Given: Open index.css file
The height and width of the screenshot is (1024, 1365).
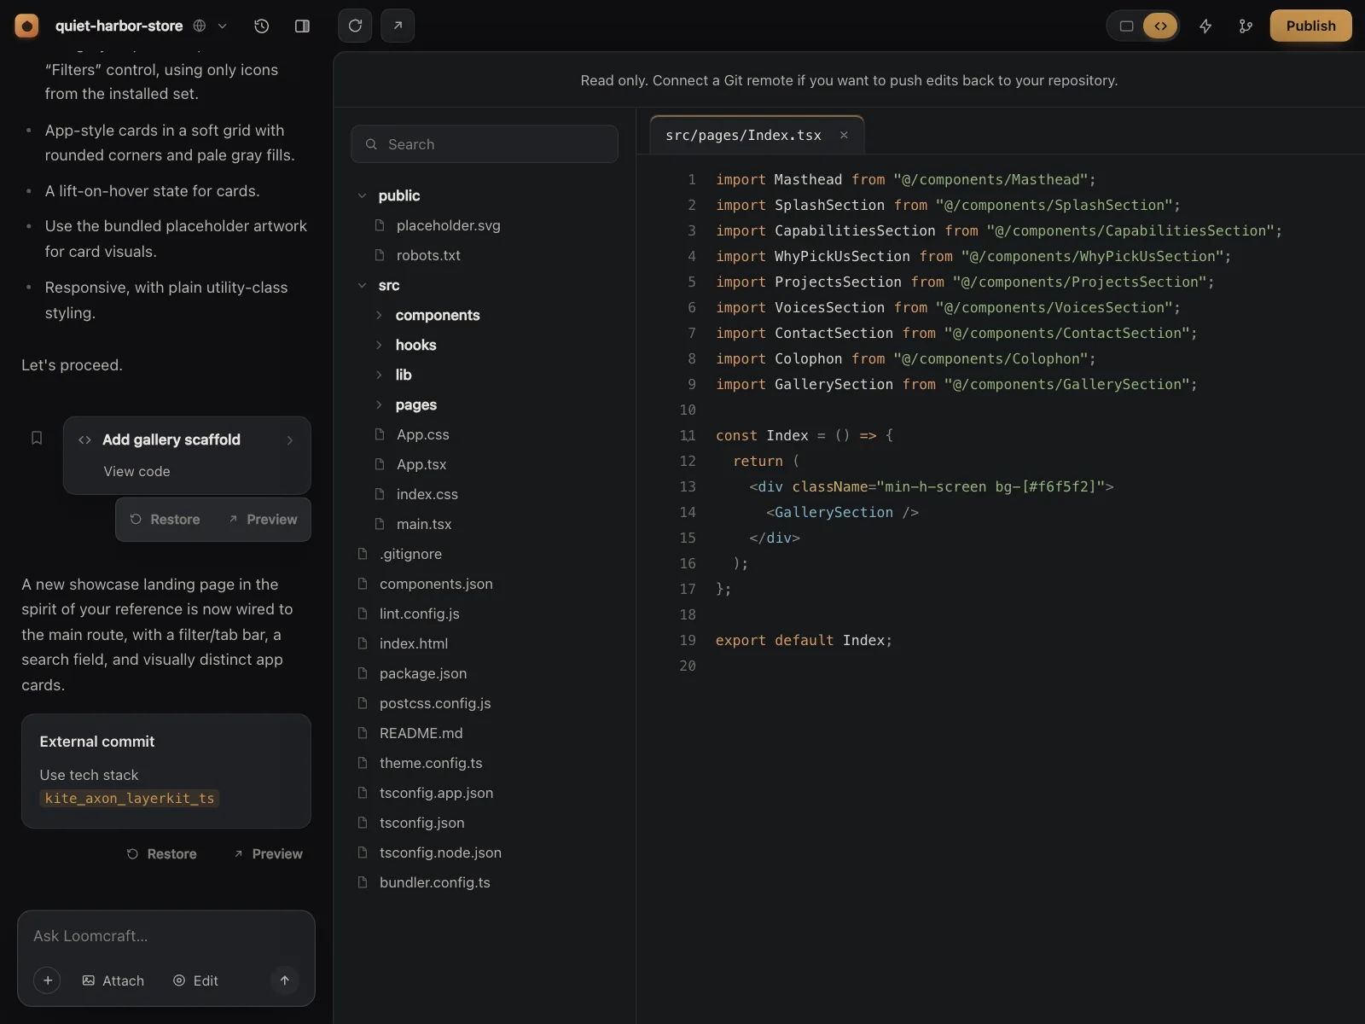Looking at the screenshot, I should pyautogui.click(x=427, y=494).
